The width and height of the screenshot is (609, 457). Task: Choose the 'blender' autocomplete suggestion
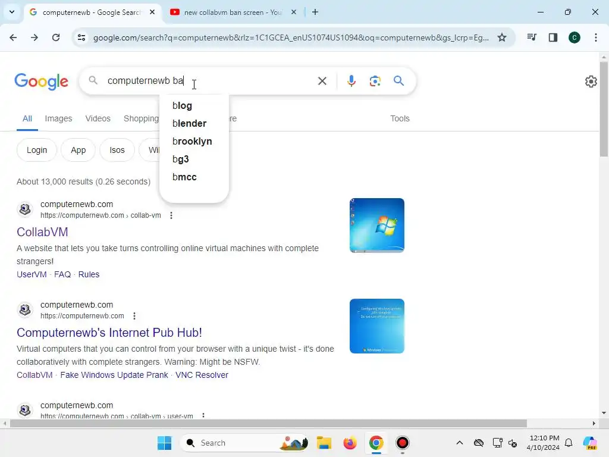tap(194, 124)
